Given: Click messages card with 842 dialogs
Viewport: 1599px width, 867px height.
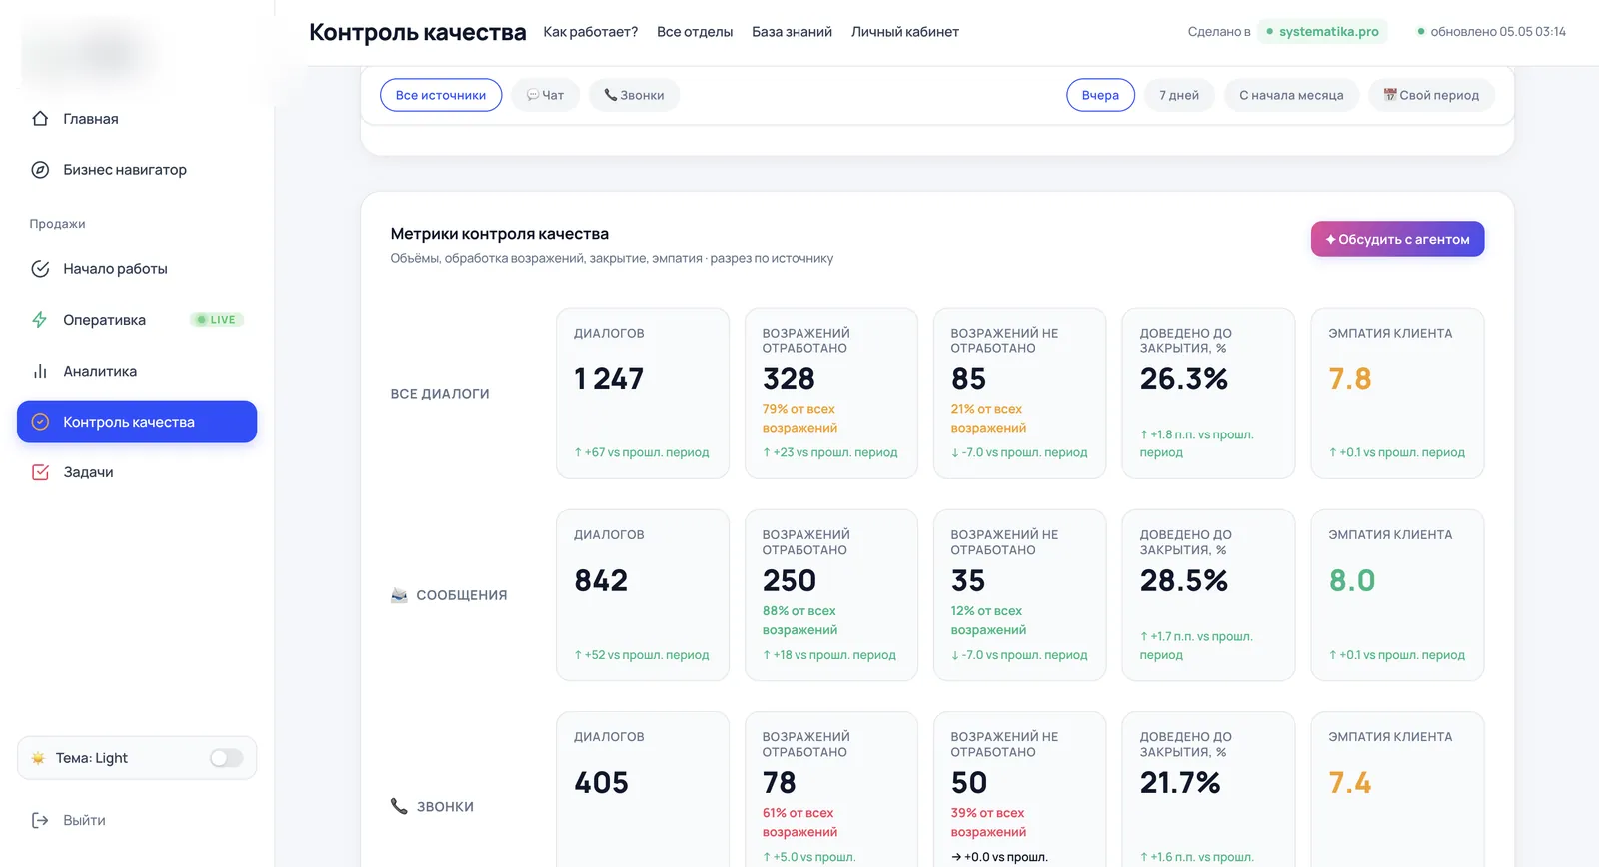Looking at the screenshot, I should [x=643, y=595].
